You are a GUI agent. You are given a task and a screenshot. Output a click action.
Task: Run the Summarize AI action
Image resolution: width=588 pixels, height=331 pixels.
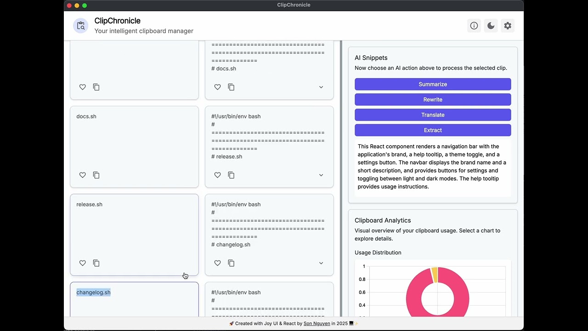pyautogui.click(x=433, y=84)
